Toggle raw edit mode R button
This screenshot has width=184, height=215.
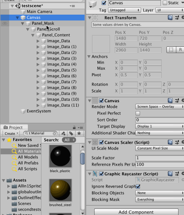pos(181,50)
